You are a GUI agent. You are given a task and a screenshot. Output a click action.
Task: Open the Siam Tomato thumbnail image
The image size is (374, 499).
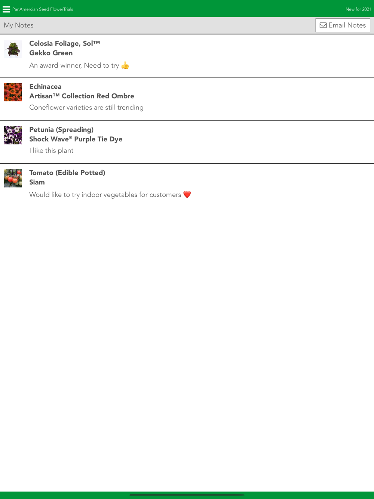pos(13,178)
